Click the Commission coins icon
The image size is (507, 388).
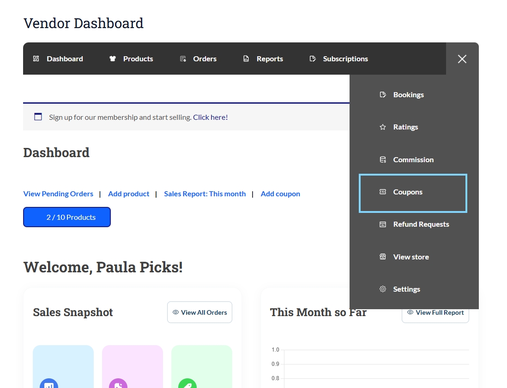pyautogui.click(x=382, y=160)
